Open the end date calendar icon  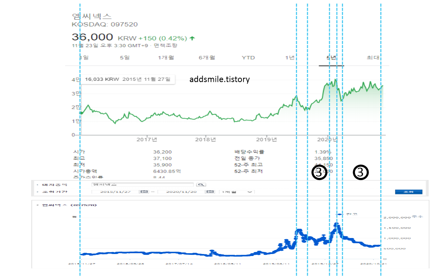(210, 192)
